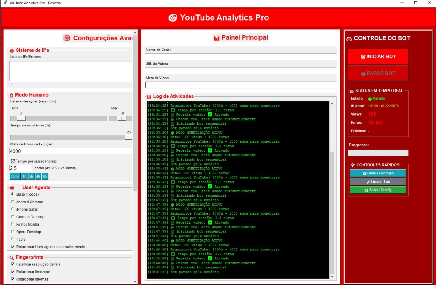This screenshot has width=436, height=285.
Task: Click the PARAR BOT button
Action: 378,74
